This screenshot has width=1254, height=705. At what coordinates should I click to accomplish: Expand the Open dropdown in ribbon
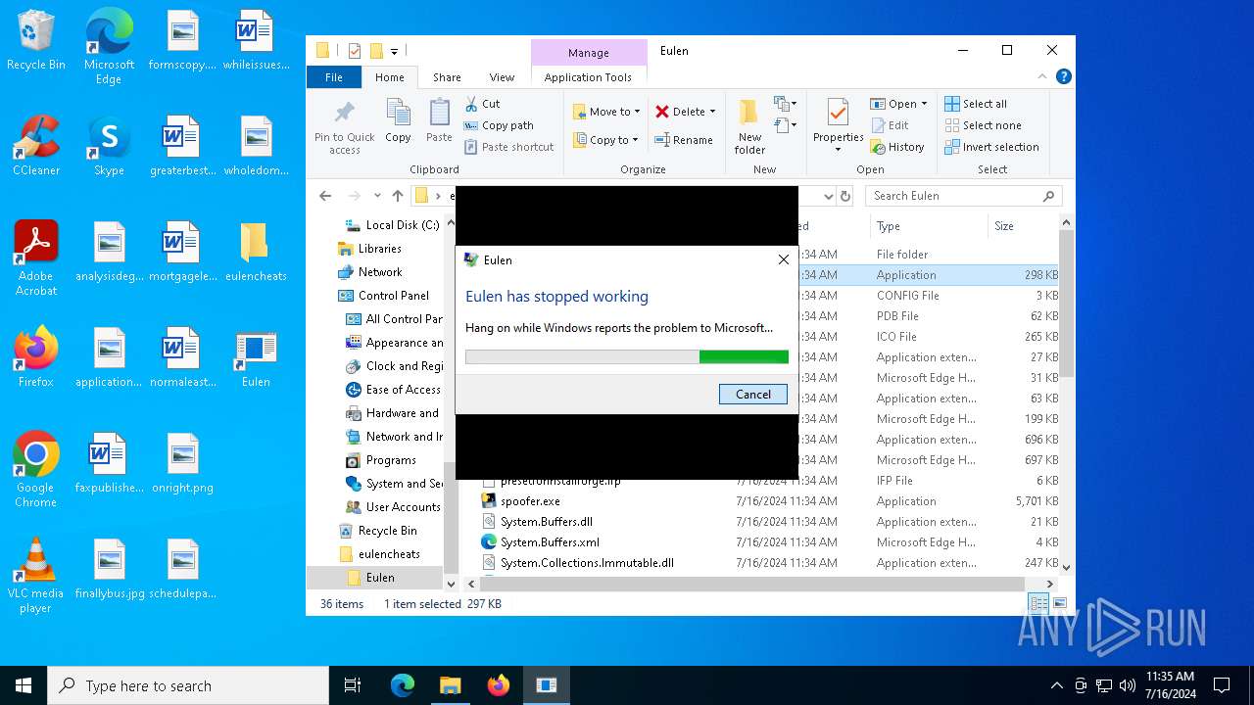pyautogui.click(x=898, y=104)
